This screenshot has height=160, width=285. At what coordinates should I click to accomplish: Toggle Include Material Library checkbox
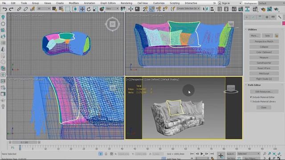tap(251, 101)
